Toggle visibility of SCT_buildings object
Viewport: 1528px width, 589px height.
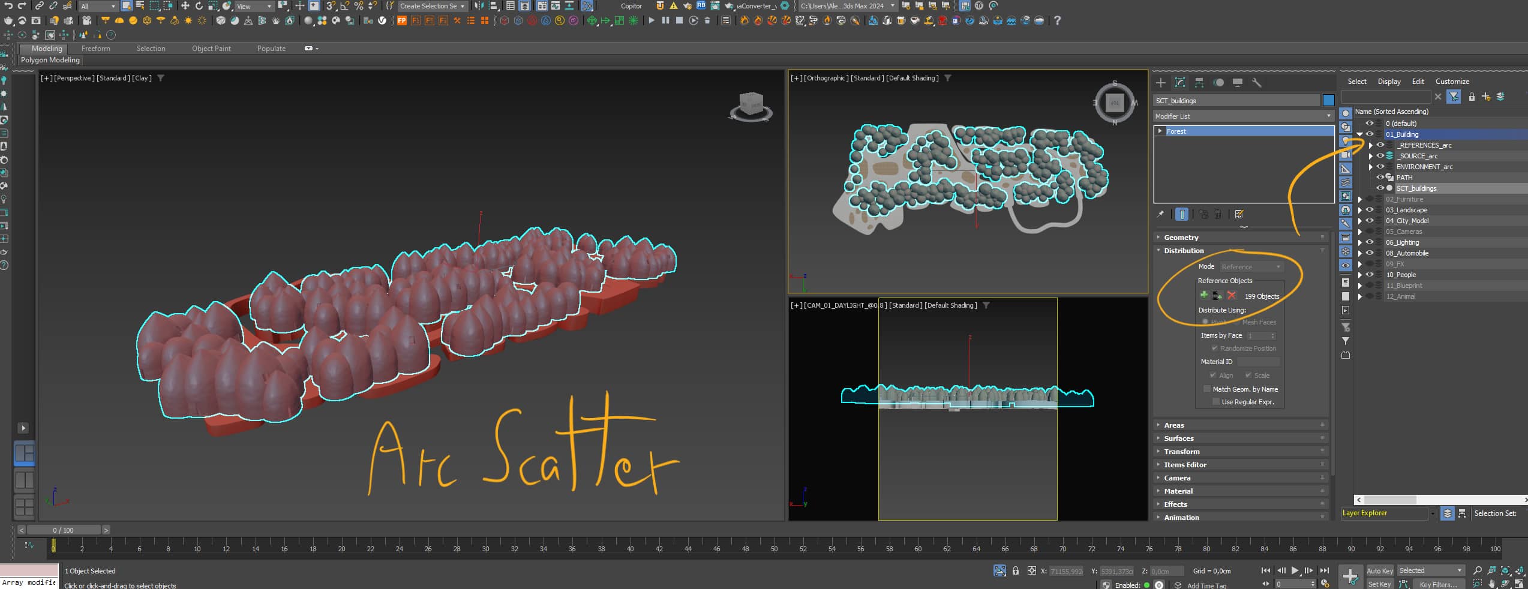(x=1380, y=188)
